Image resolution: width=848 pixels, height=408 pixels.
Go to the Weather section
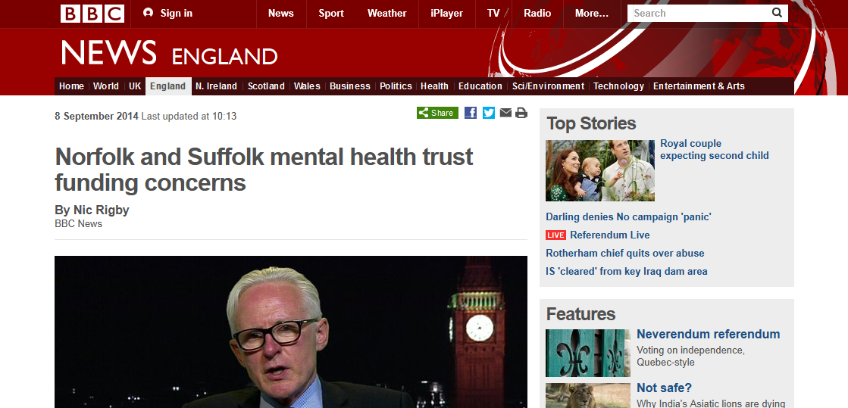[x=386, y=14]
